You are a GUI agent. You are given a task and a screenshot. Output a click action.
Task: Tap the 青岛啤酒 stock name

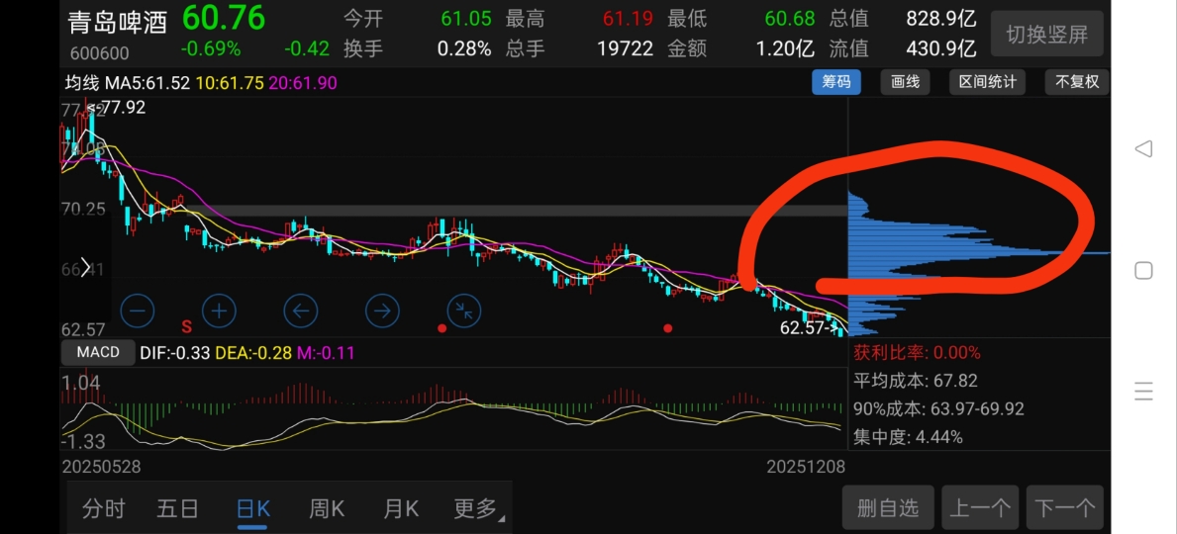118,24
